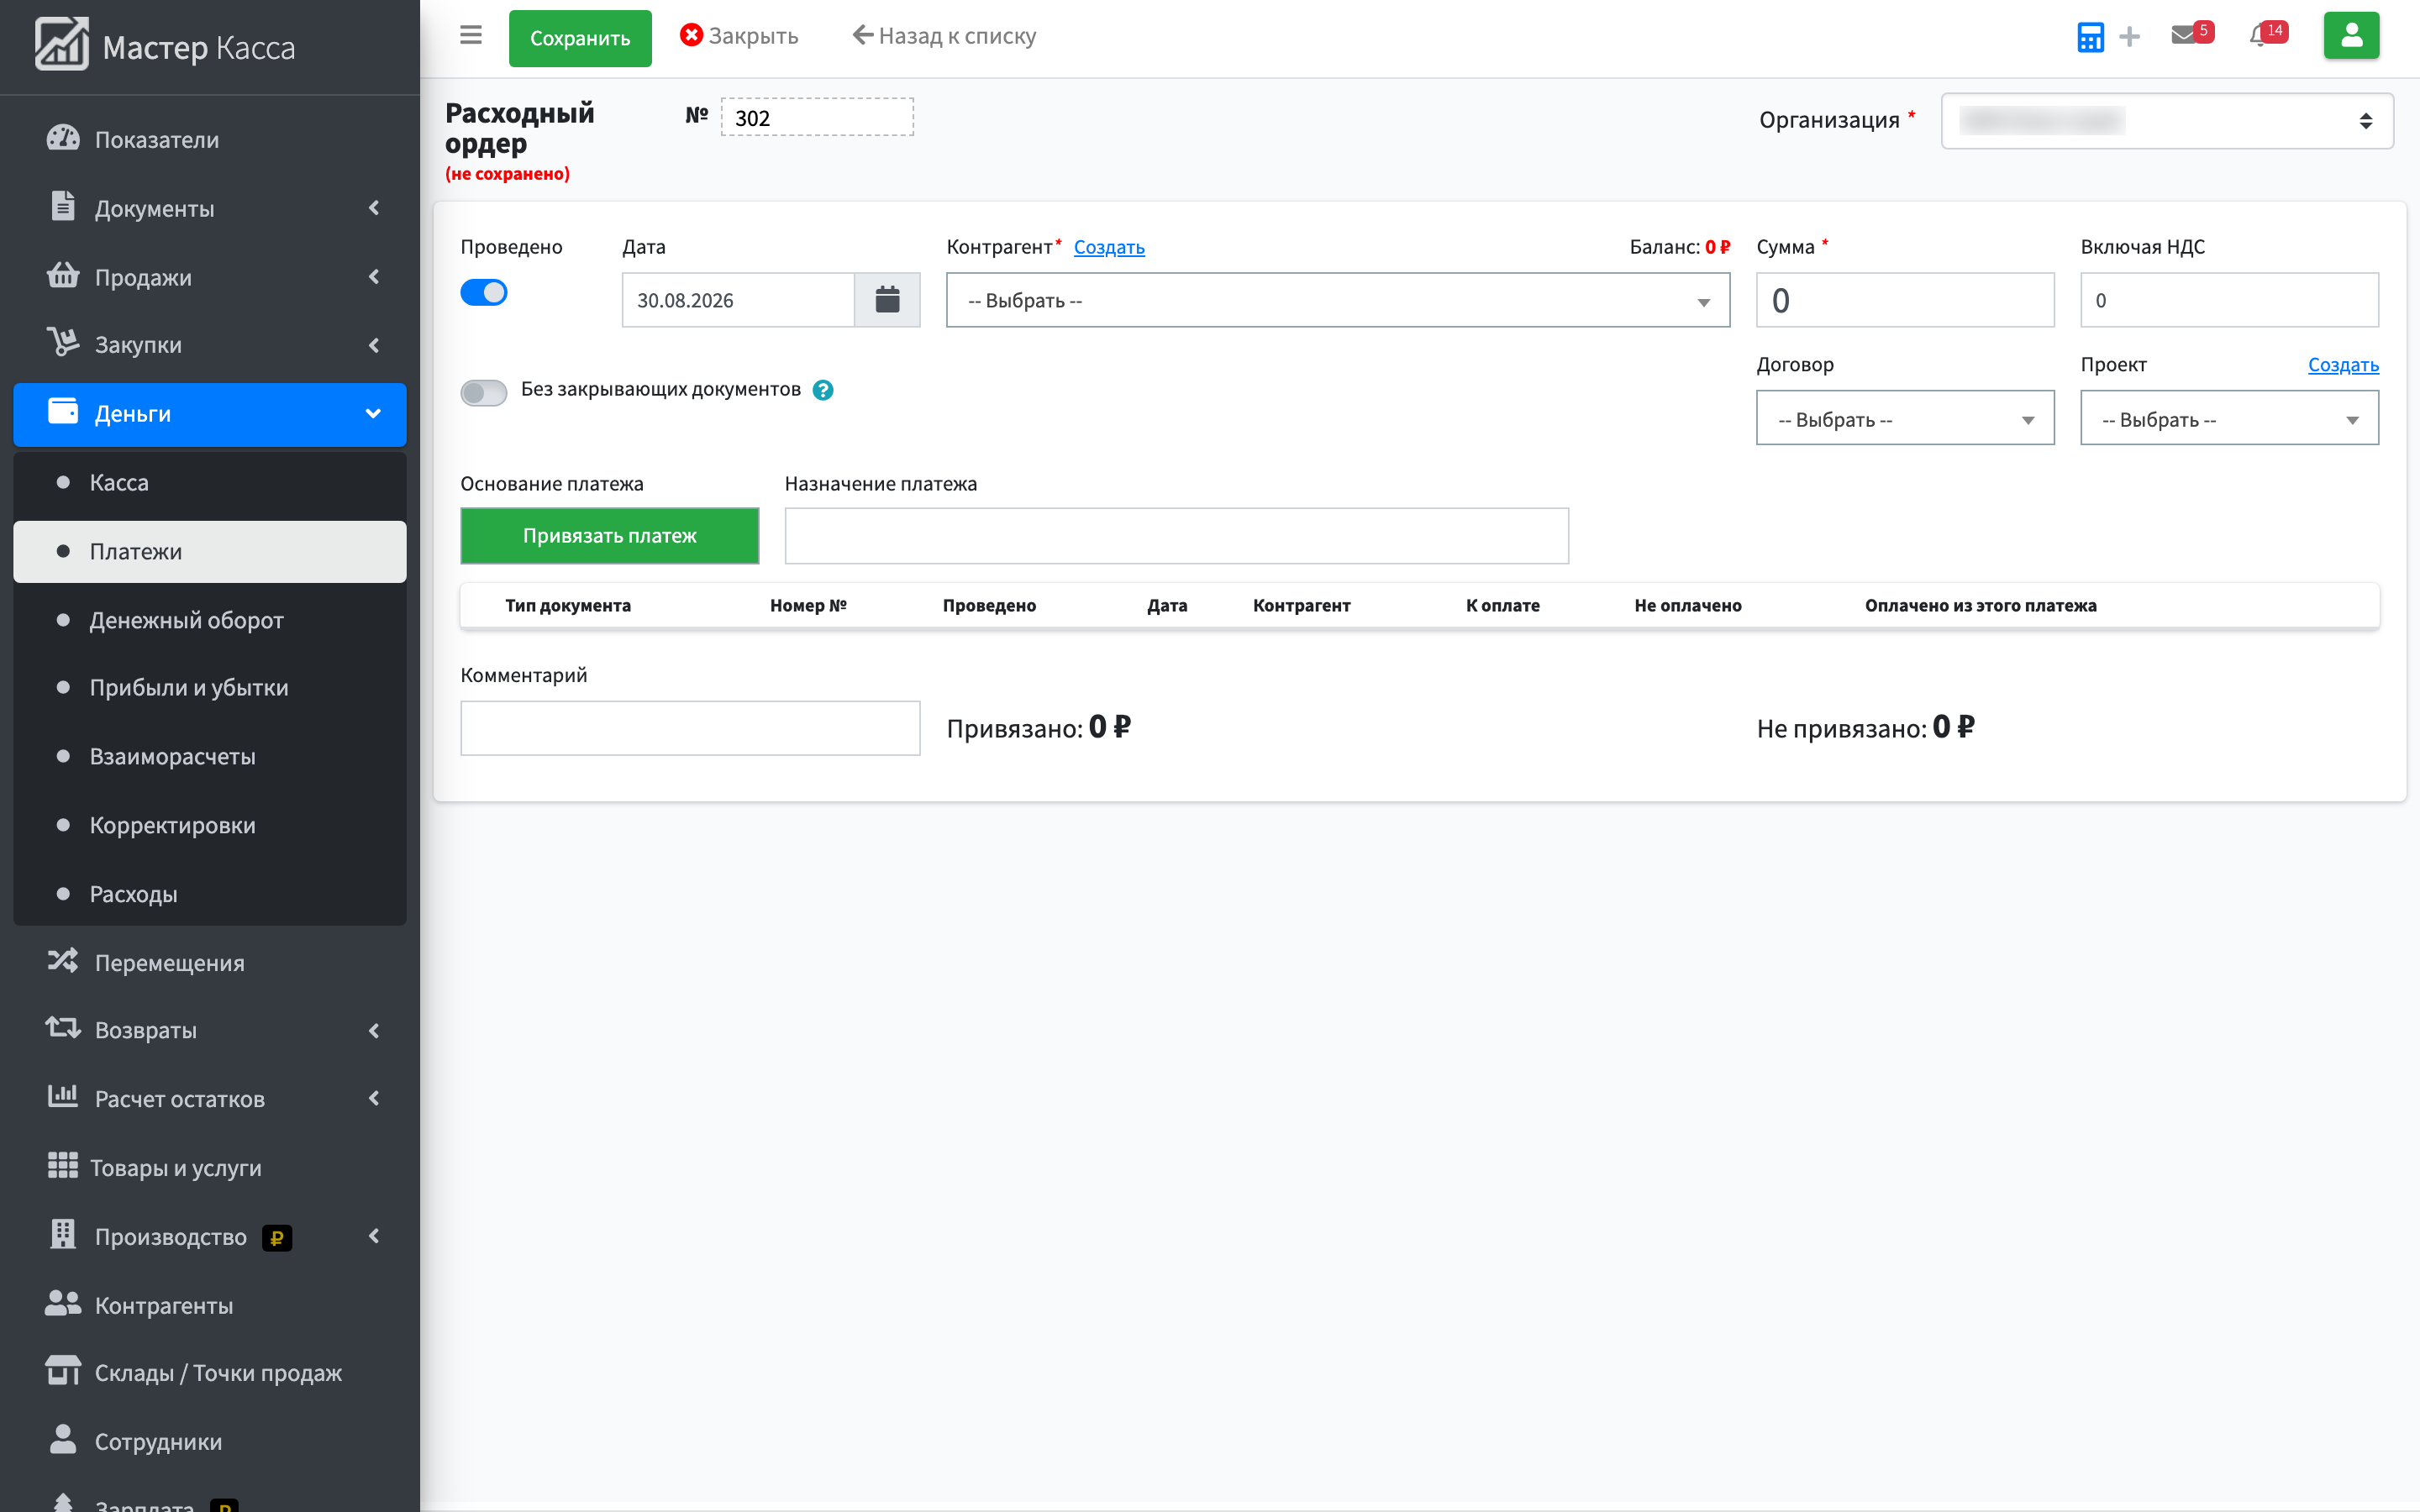
Task: Open Денежный оборот submenu item
Action: tap(210, 620)
